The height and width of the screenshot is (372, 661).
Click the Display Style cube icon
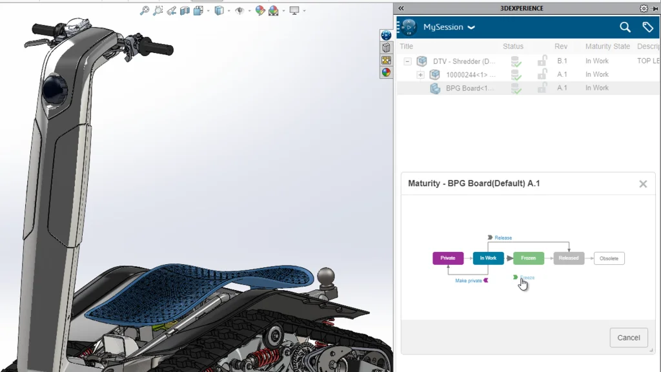pyautogui.click(x=219, y=10)
